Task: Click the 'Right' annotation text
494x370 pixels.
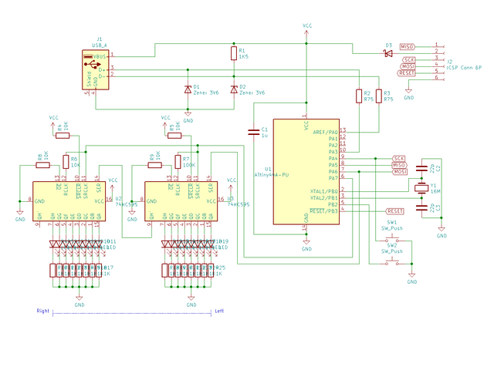Action: pyautogui.click(x=44, y=311)
